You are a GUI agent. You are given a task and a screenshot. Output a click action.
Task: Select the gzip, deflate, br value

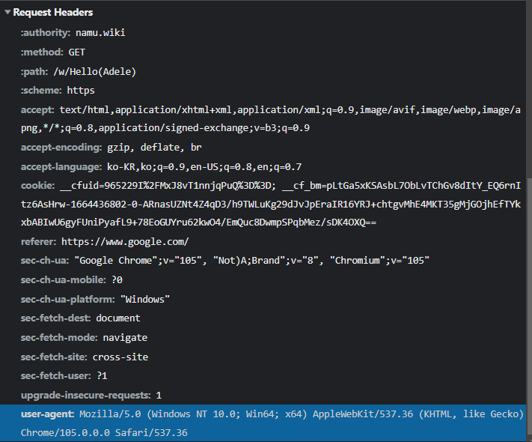point(154,148)
